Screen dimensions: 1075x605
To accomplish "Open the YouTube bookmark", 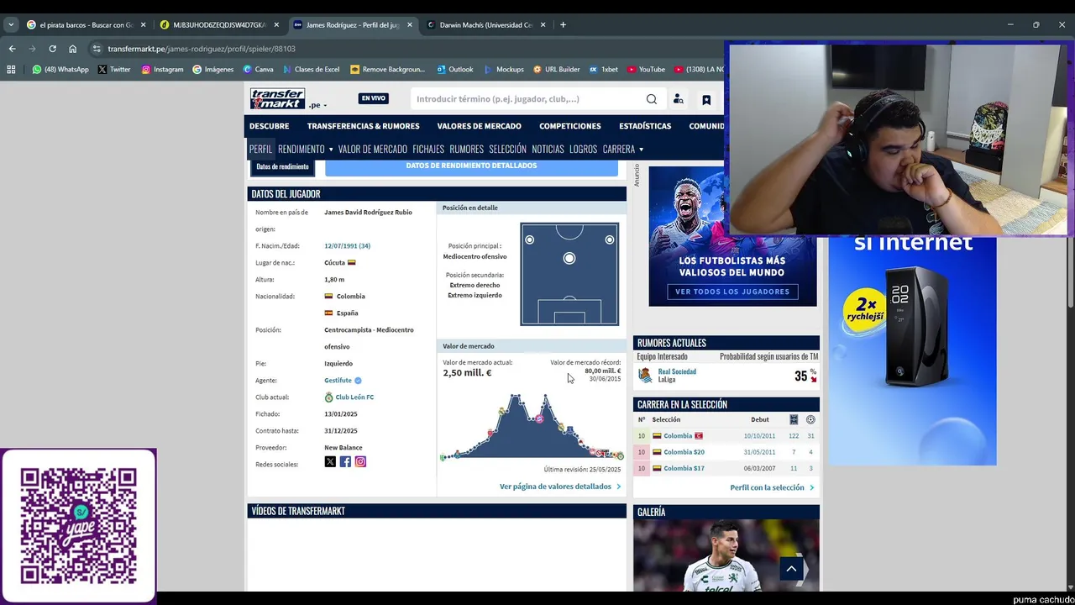I will click(646, 70).
